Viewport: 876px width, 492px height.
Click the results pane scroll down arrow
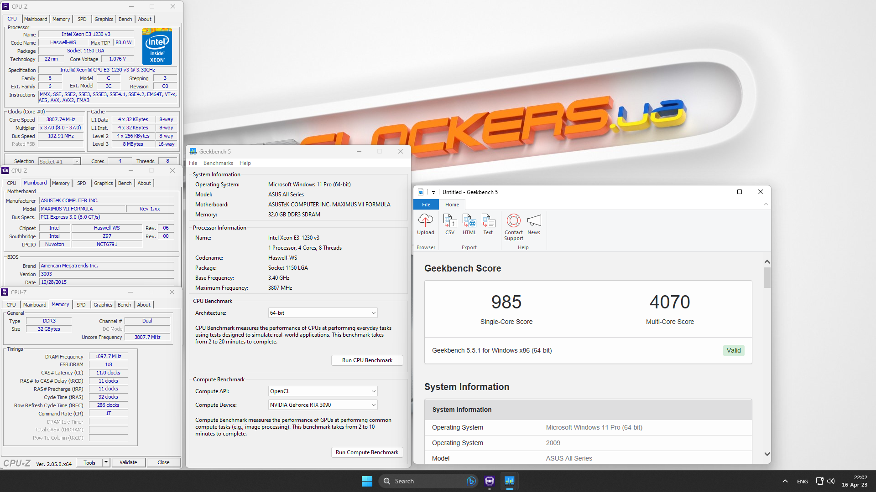[x=767, y=454]
